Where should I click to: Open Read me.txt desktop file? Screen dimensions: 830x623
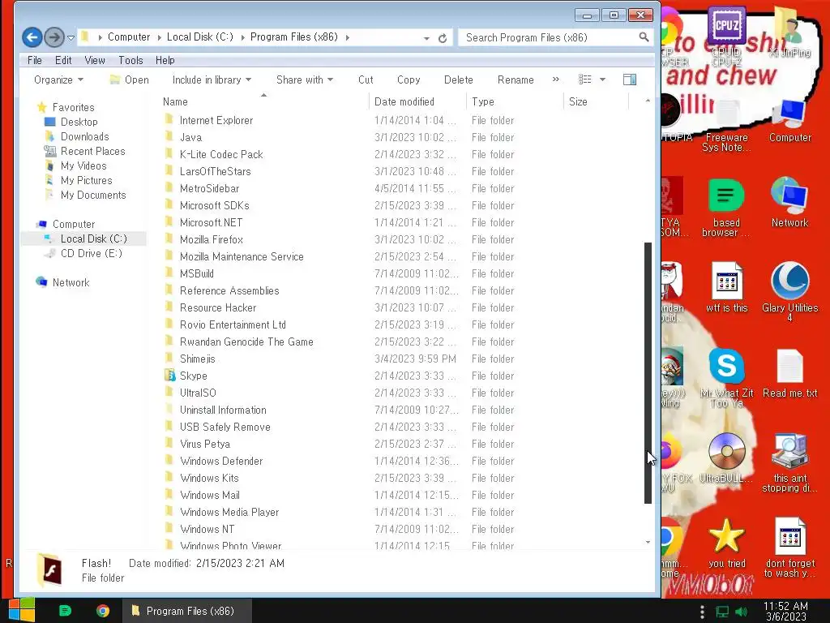coord(789,373)
